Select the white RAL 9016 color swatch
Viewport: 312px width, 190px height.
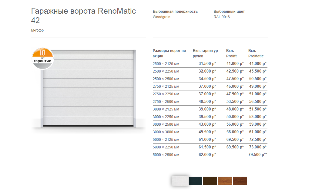point(180,181)
